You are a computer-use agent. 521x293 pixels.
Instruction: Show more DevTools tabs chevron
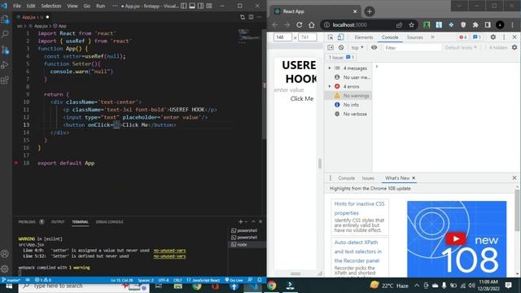[432, 37]
